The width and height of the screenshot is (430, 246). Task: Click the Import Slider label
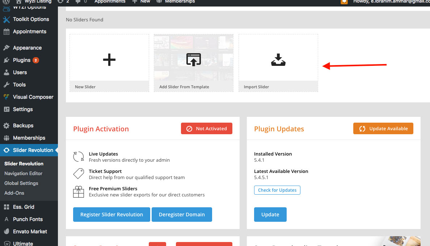pos(256,87)
